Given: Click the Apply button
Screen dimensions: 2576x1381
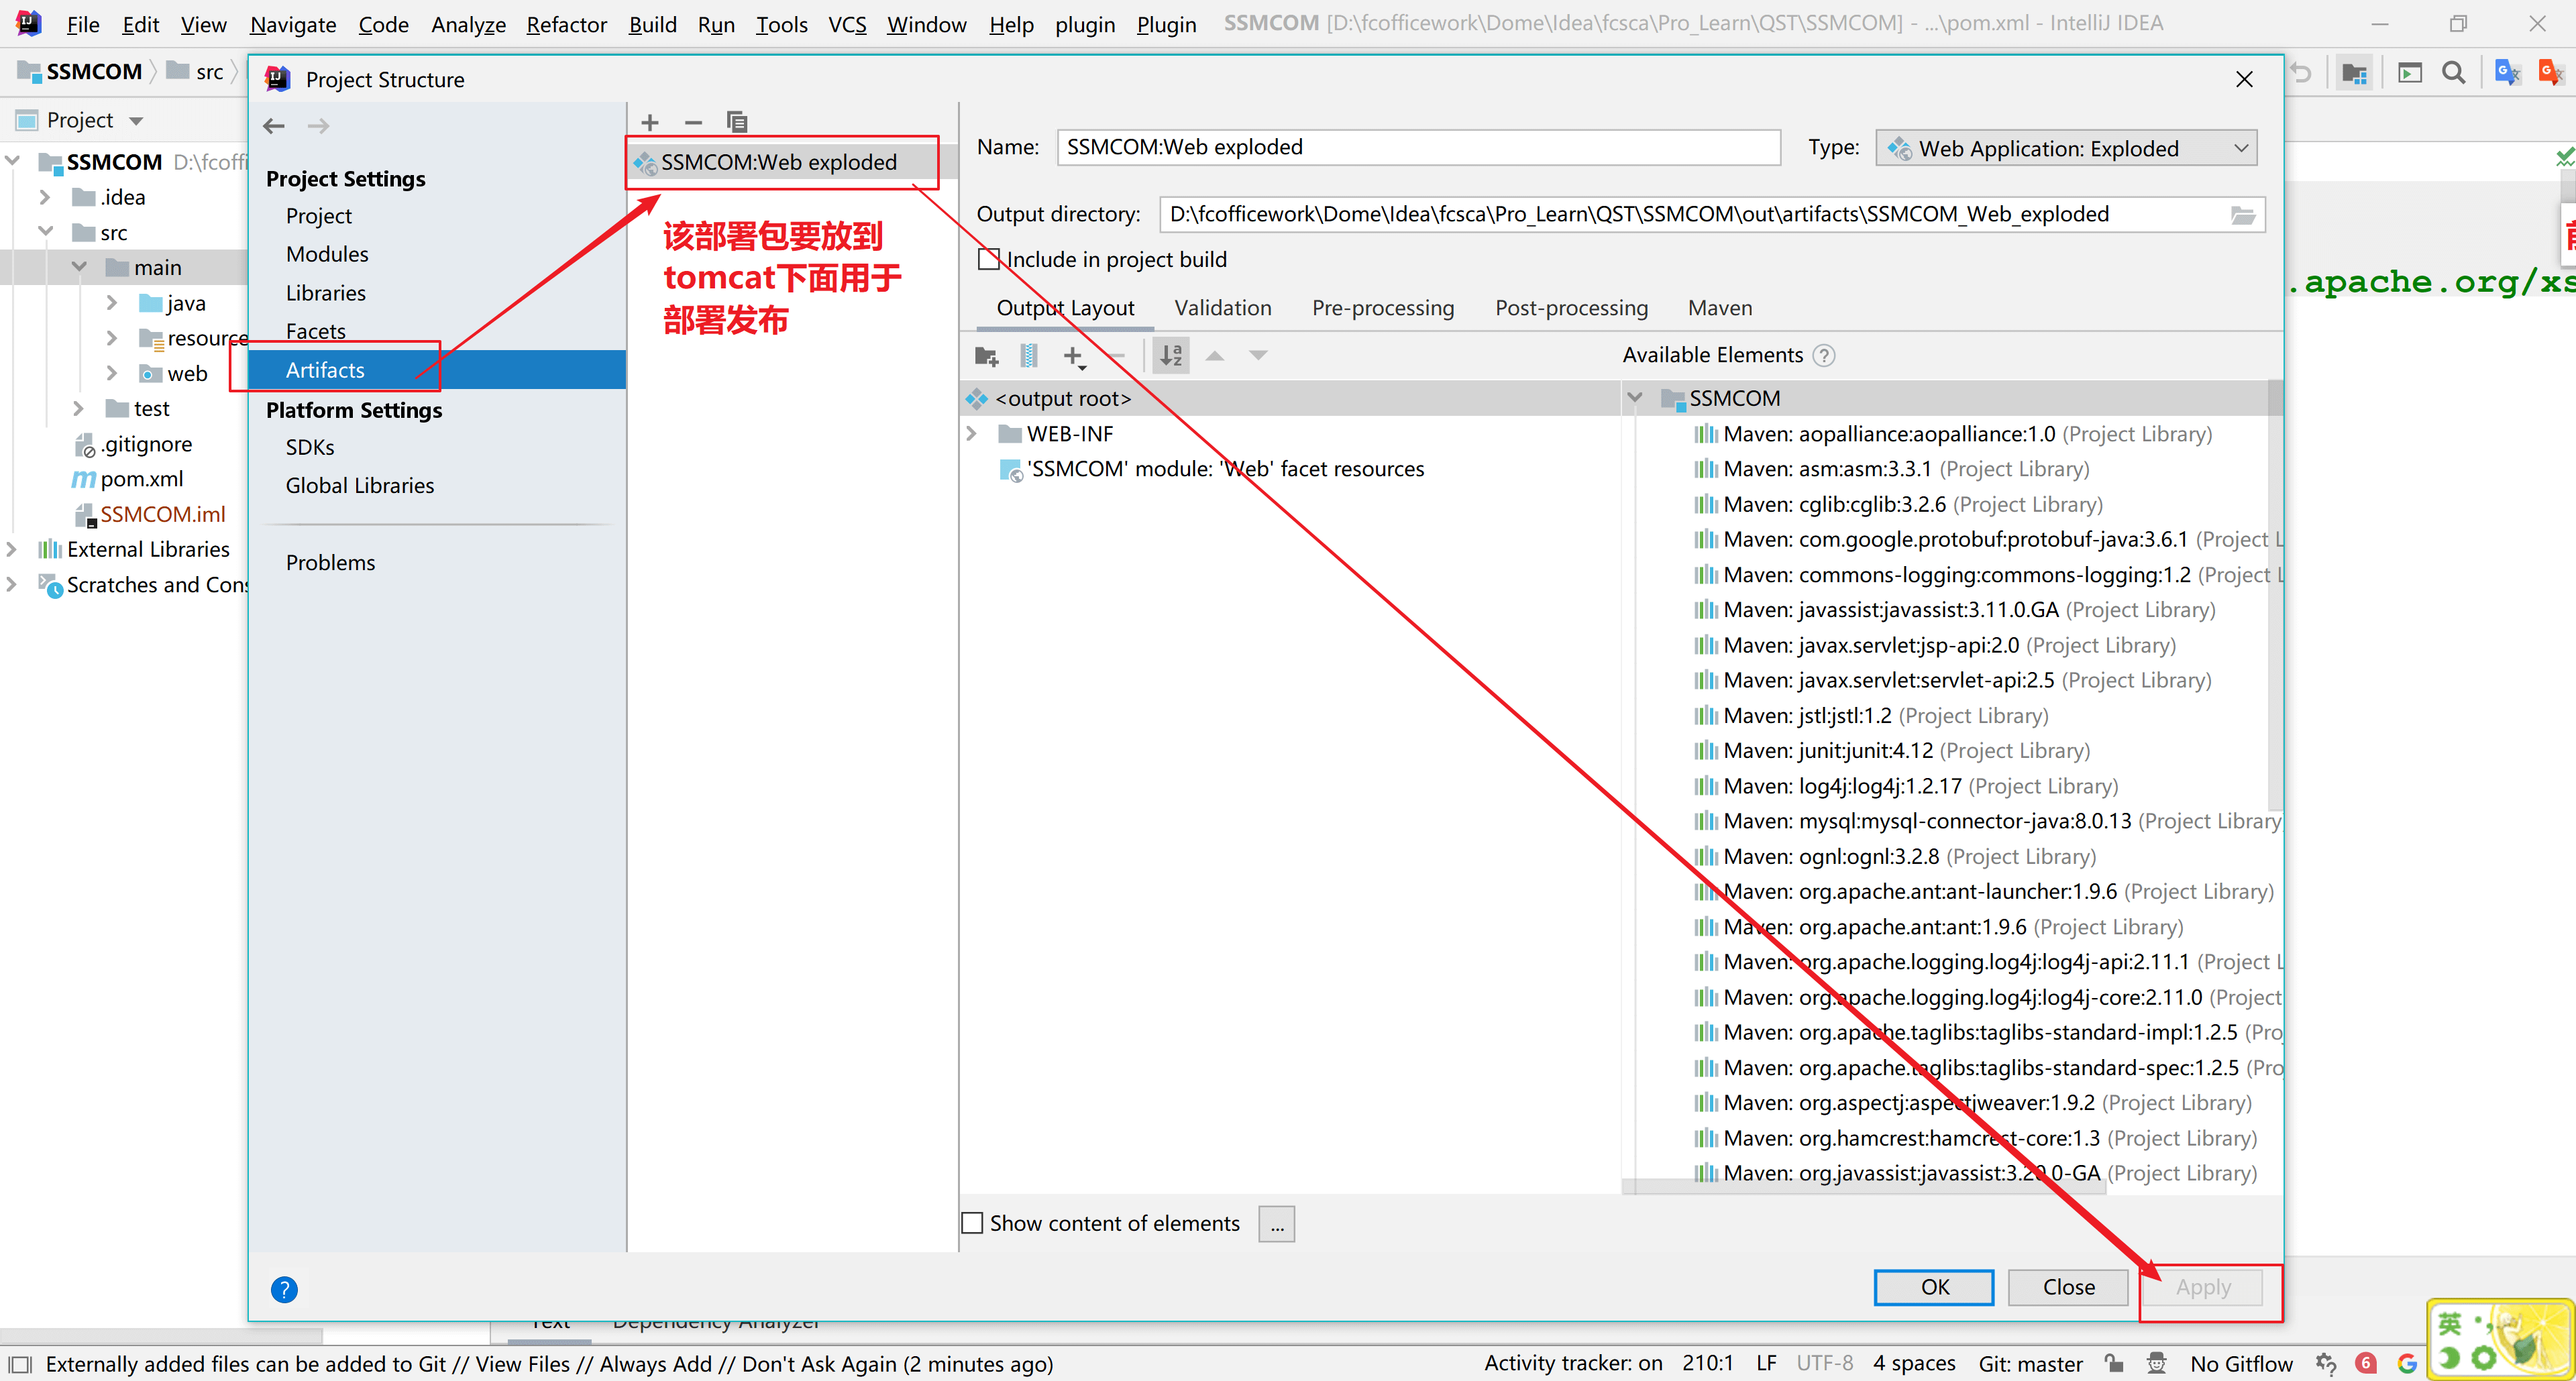Looking at the screenshot, I should click(2202, 1287).
